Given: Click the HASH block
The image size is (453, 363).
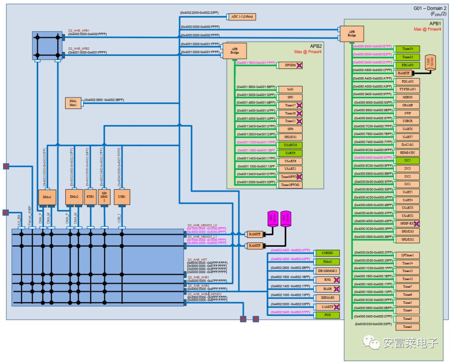Looking at the screenshot, I should [327, 289].
